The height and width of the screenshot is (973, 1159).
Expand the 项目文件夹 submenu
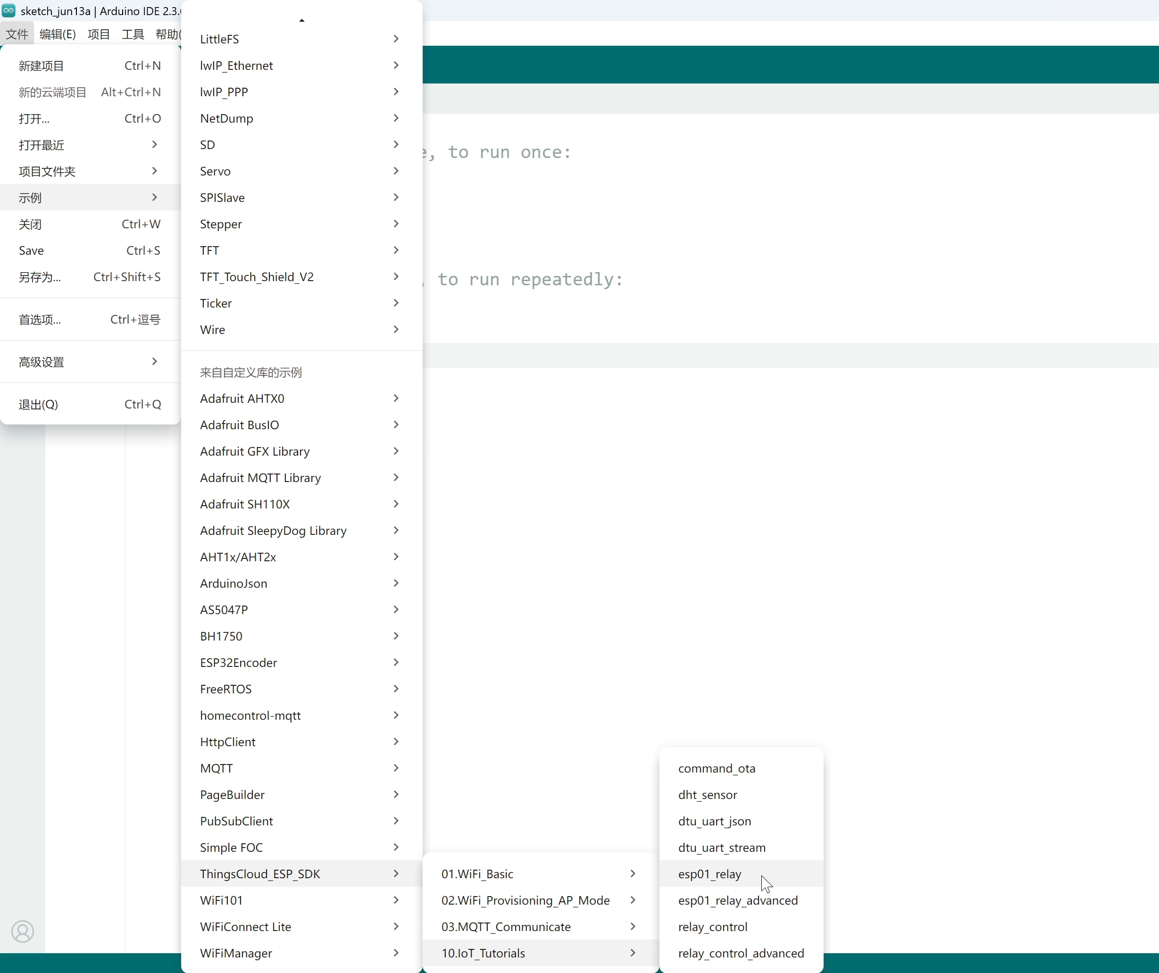pos(91,172)
